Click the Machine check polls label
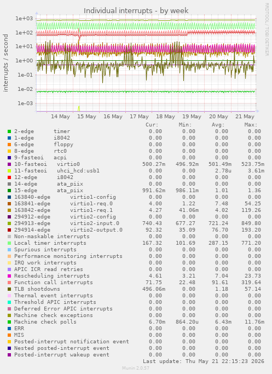Screen dimensions: 272x374 pyautogui.click(x=45, y=322)
